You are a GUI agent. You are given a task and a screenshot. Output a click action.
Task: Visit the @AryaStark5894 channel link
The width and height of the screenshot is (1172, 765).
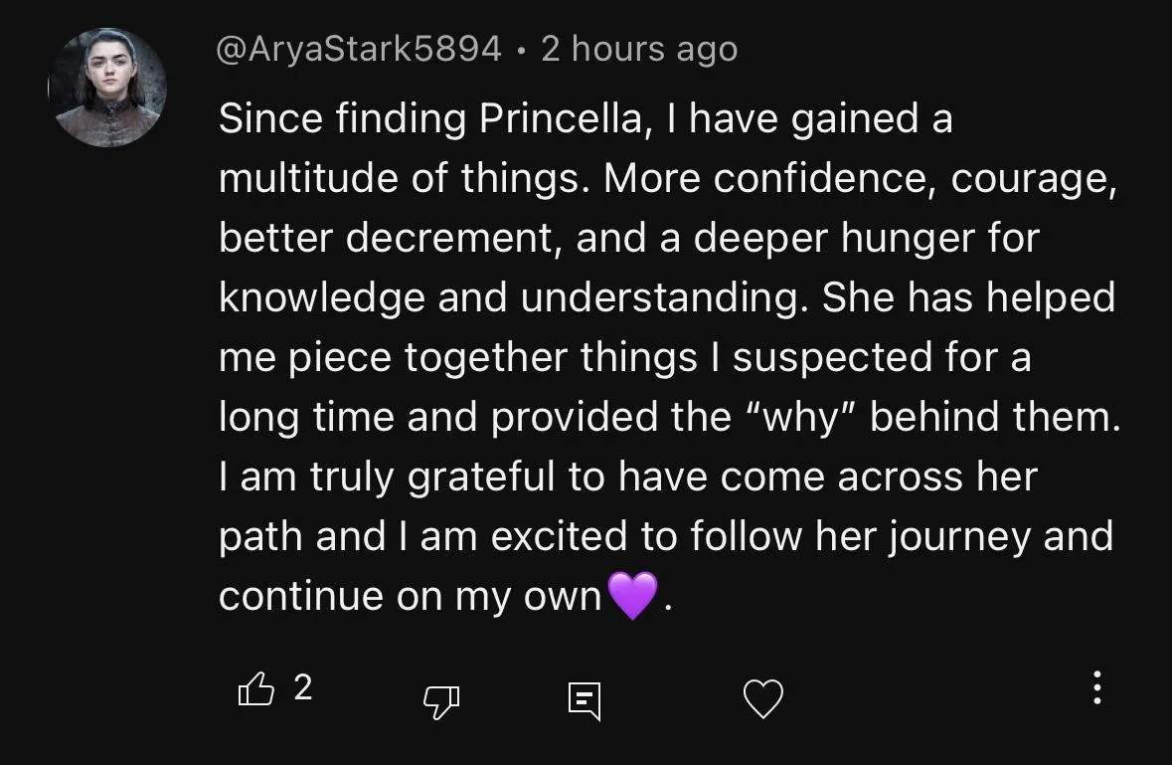[x=359, y=49]
